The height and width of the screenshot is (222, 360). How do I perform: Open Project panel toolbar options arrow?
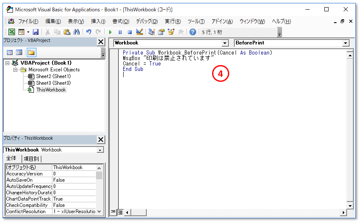point(103,53)
